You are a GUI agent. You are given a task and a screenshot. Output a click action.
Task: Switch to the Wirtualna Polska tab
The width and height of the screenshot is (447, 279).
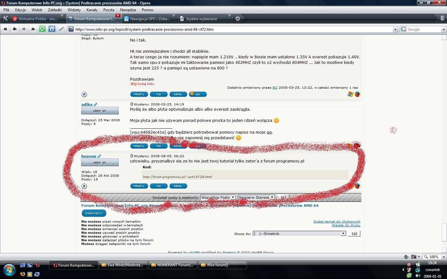pos(38,19)
